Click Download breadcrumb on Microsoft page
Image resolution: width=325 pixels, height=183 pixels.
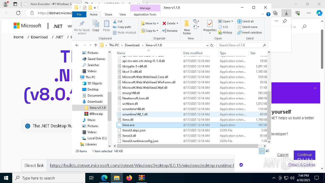click(39, 37)
